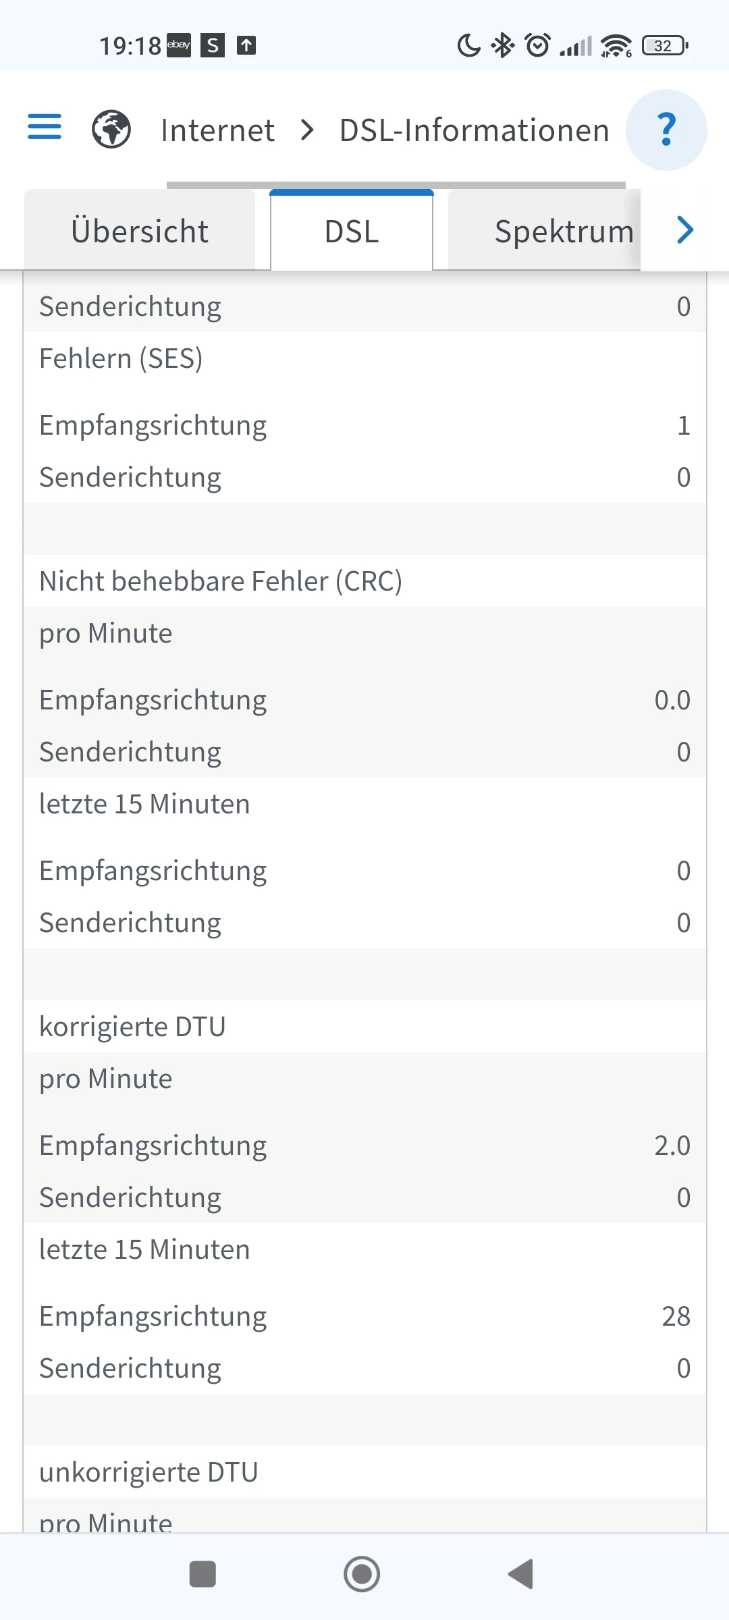Select the DSL tab
The image size is (729, 1620).
pyautogui.click(x=352, y=232)
